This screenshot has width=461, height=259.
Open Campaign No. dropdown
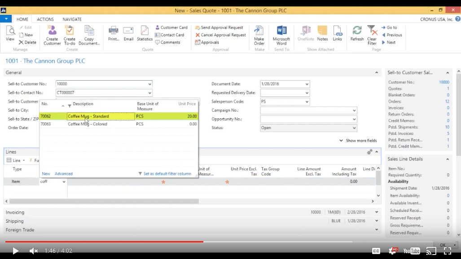(354, 110)
